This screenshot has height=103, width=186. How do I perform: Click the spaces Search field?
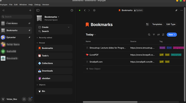click(x=16, y=17)
